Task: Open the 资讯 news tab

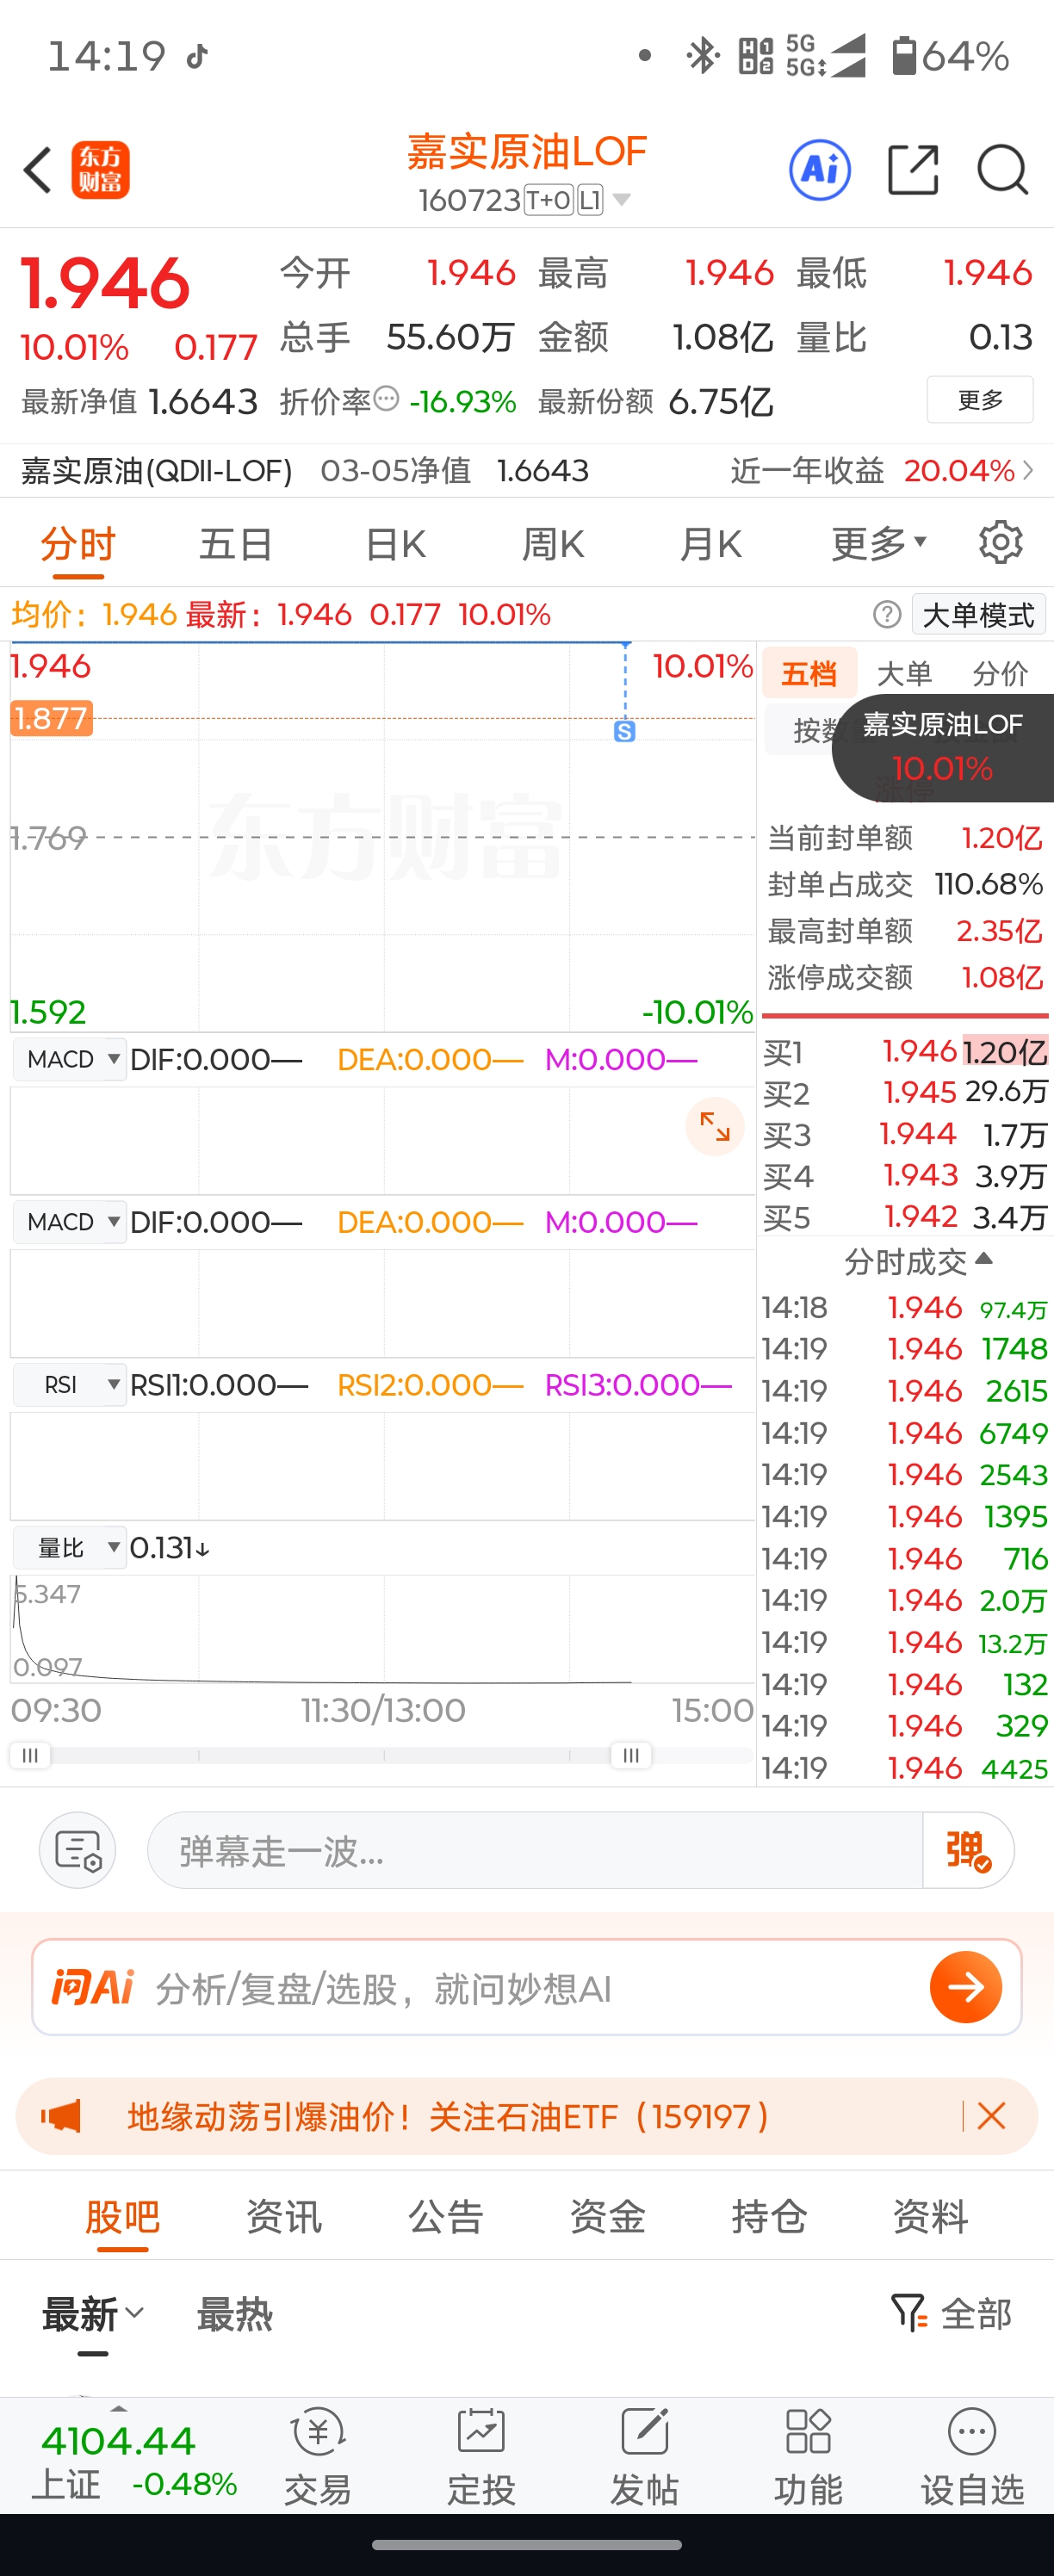Action: tap(284, 2217)
